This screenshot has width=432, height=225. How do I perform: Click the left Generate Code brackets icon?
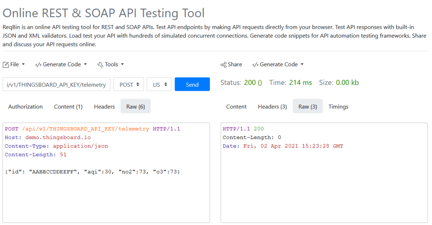tap(38, 65)
